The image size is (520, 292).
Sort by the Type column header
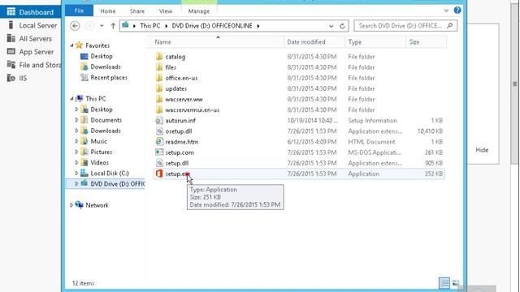tap(375, 42)
